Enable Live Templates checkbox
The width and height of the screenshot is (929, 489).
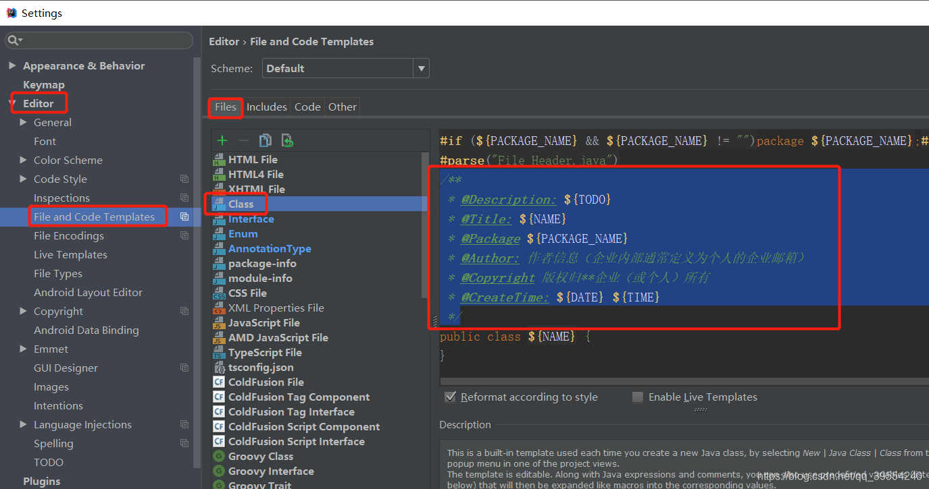[637, 397]
